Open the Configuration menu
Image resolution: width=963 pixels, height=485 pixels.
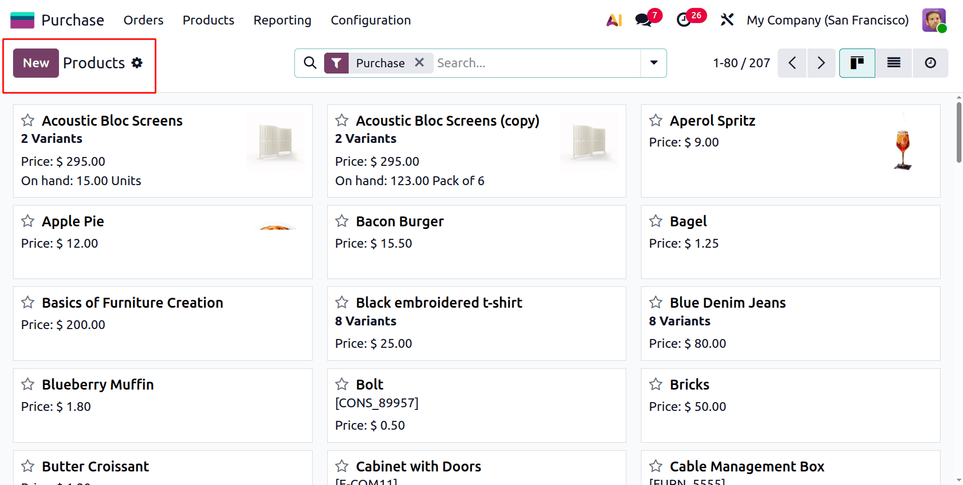click(371, 20)
